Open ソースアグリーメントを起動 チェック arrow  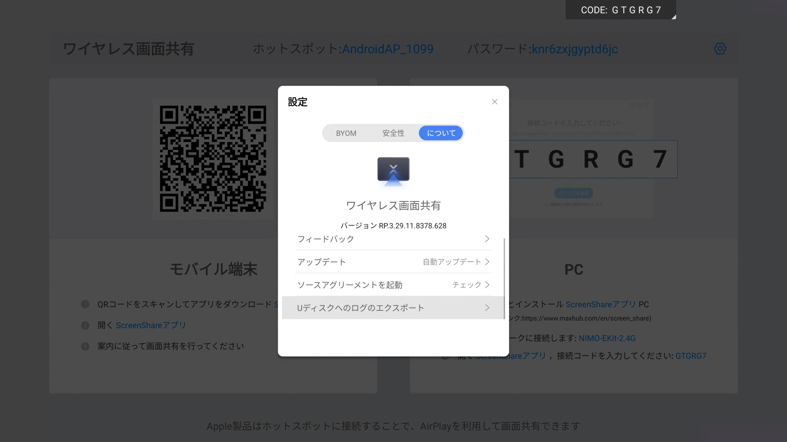pos(471,285)
